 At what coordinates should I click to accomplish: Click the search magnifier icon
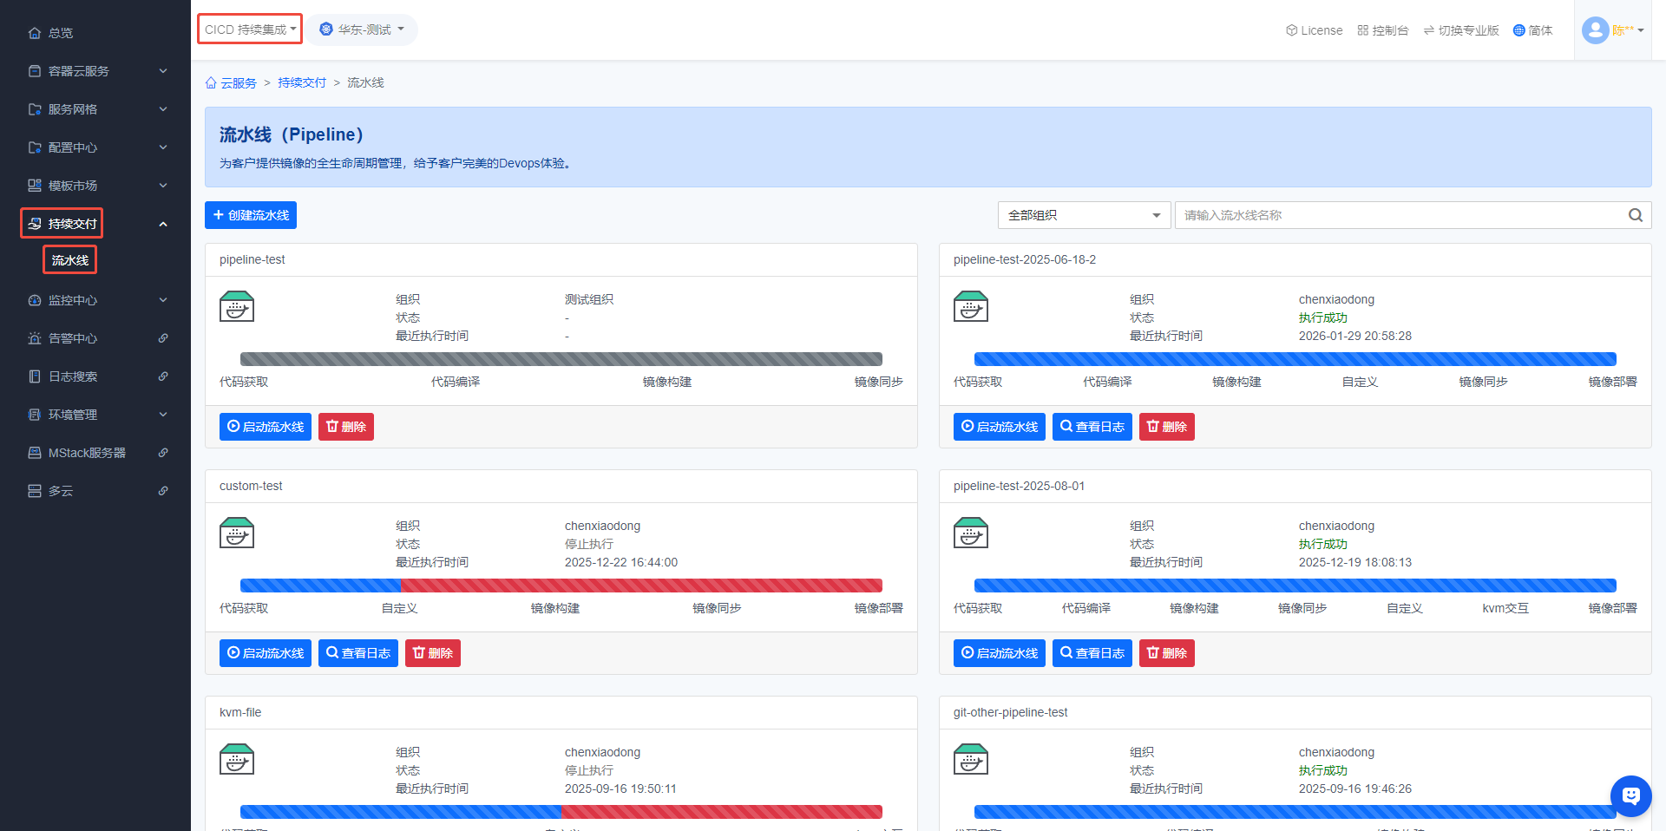(x=1635, y=215)
